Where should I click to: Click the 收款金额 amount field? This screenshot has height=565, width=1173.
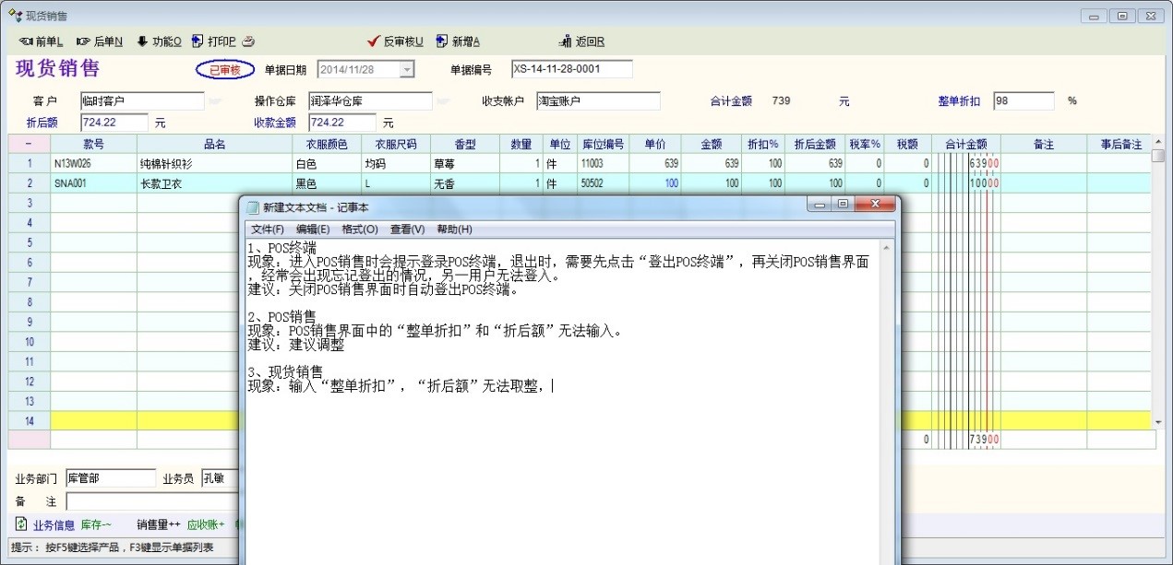pyautogui.click(x=341, y=123)
